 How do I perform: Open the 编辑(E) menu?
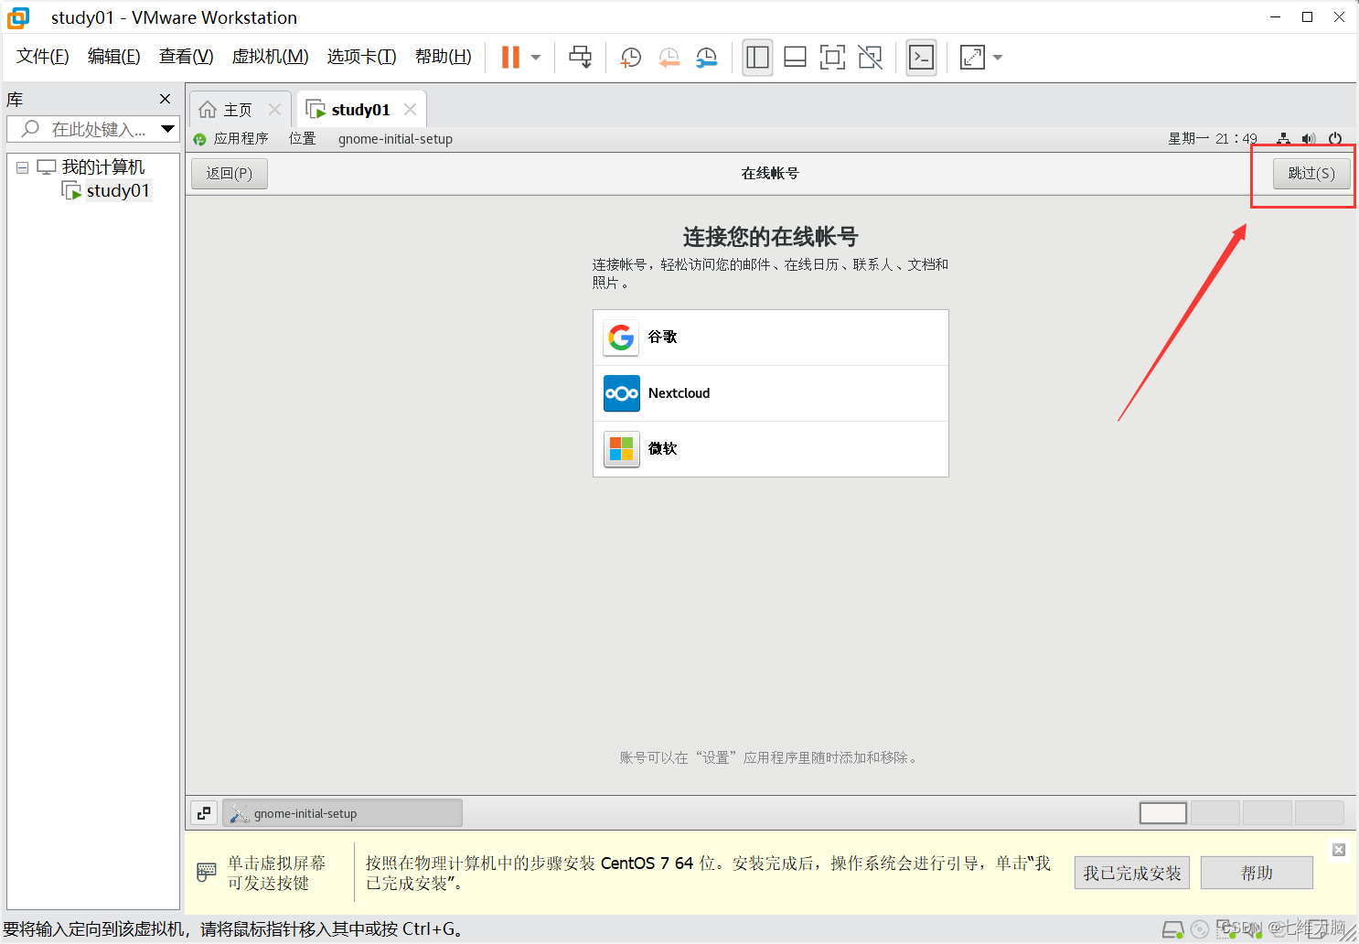pyautogui.click(x=114, y=57)
